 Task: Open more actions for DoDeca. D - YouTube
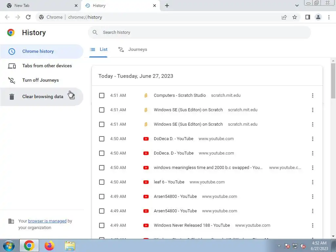click(x=313, y=153)
